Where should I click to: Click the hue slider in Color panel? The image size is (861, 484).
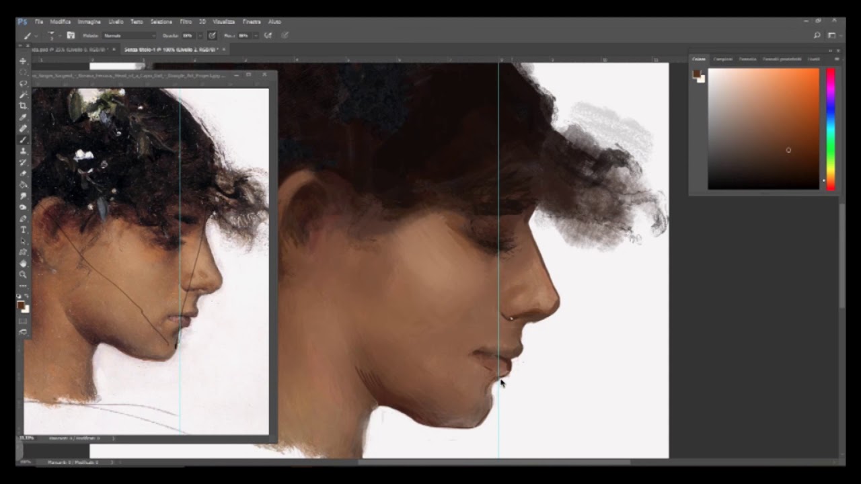831,129
